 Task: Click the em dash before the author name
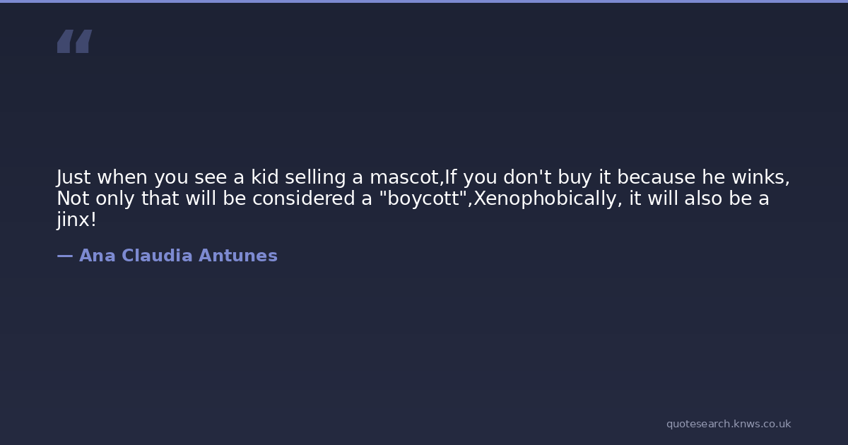(x=64, y=256)
